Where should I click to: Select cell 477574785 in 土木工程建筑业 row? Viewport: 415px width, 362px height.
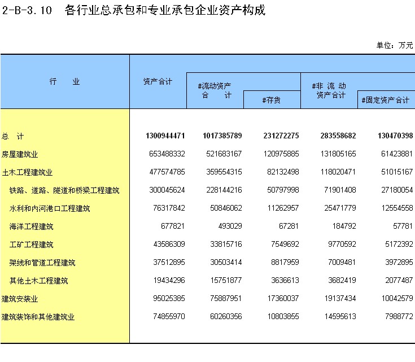pyautogui.click(x=167, y=172)
